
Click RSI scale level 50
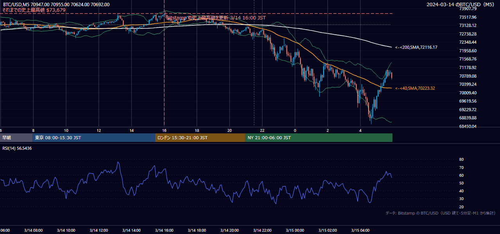click(461, 183)
